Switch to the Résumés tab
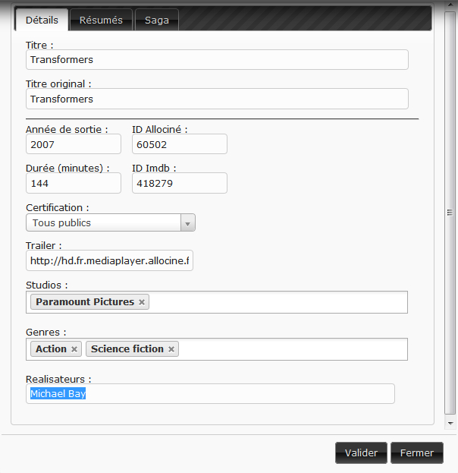Viewport: 458px width, 473px height. point(101,20)
